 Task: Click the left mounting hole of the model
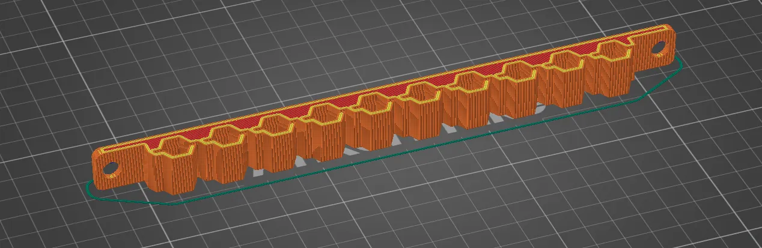coord(109,169)
